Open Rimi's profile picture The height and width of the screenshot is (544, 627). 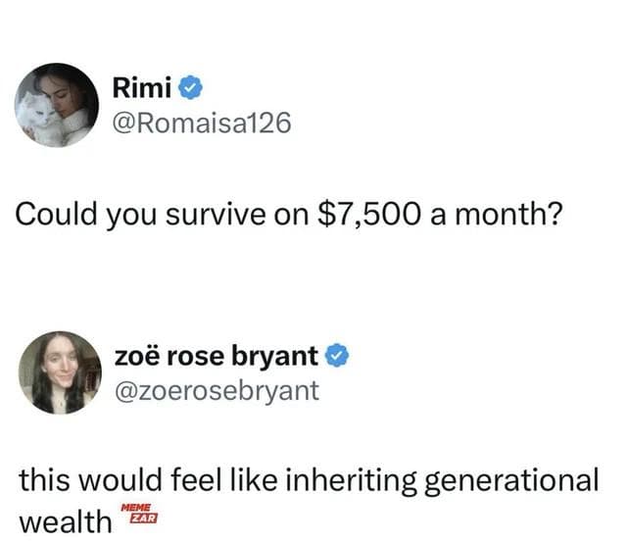click(57, 105)
